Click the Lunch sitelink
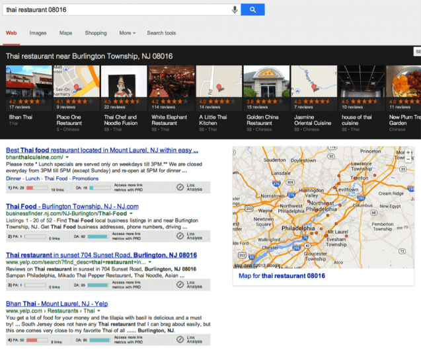This screenshot has height=350, width=421. click(x=32, y=178)
